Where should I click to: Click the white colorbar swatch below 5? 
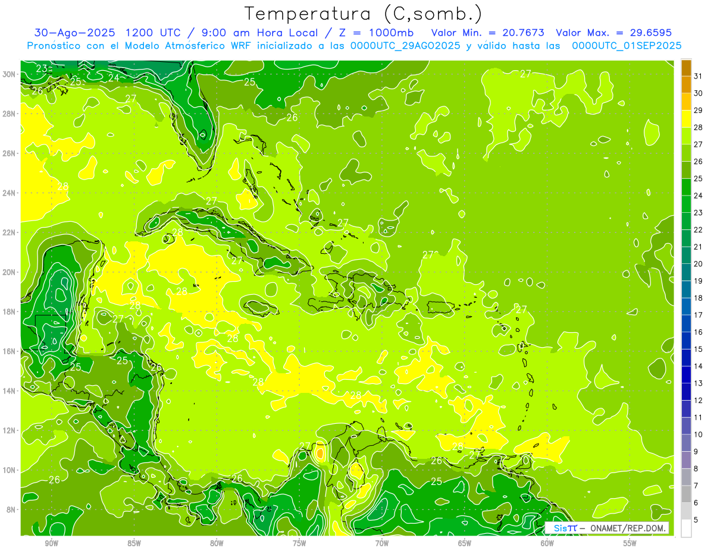pyautogui.click(x=686, y=528)
